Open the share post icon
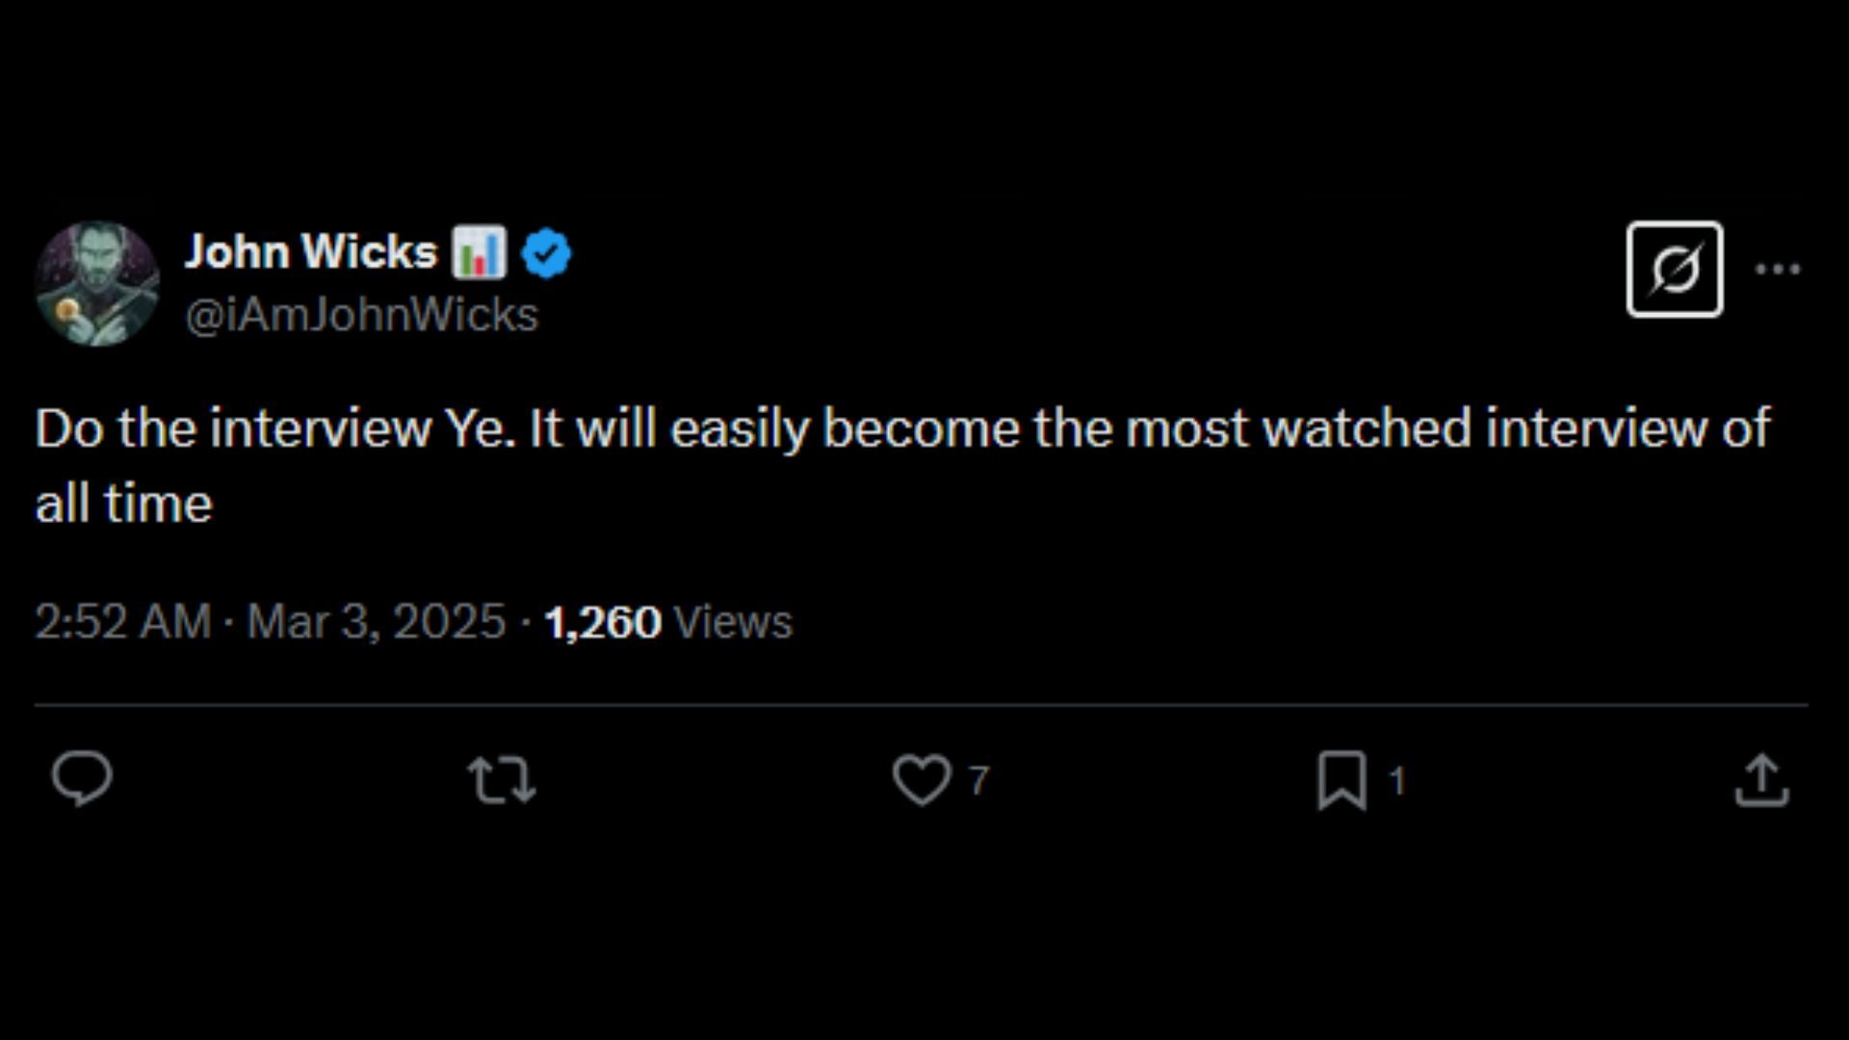This screenshot has height=1040, width=1849. 1761,779
